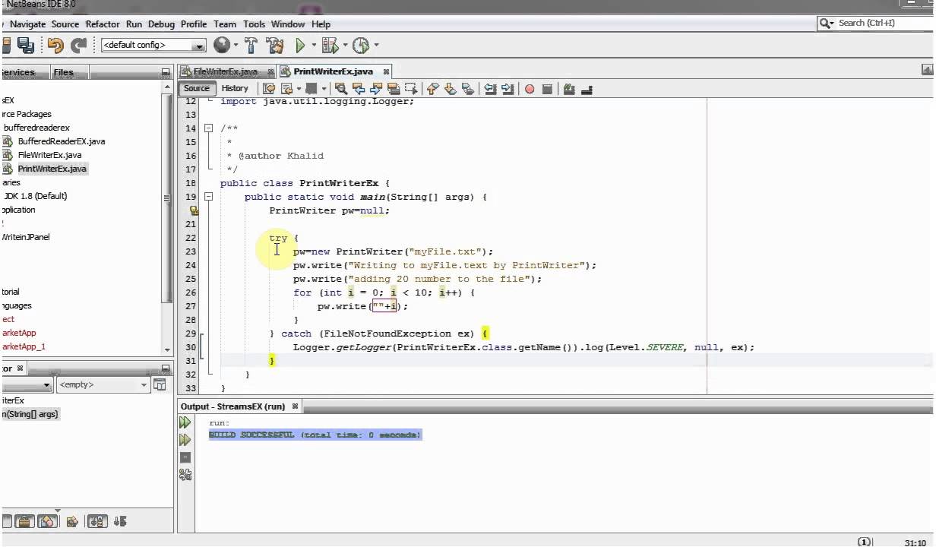Toggle Navigator show static members filter
Image resolution: width=936 pixels, height=547 pixels.
pos(6,521)
